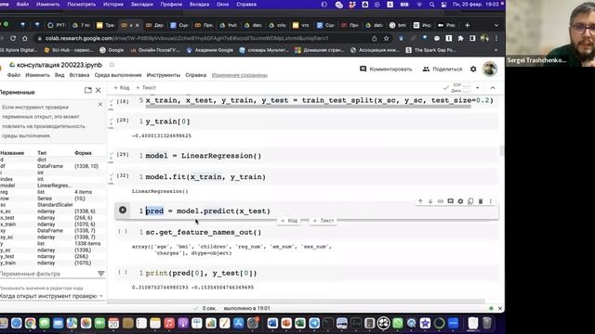Insert text cell via floating + Текст
The image size is (595, 334).
[x=324, y=221]
